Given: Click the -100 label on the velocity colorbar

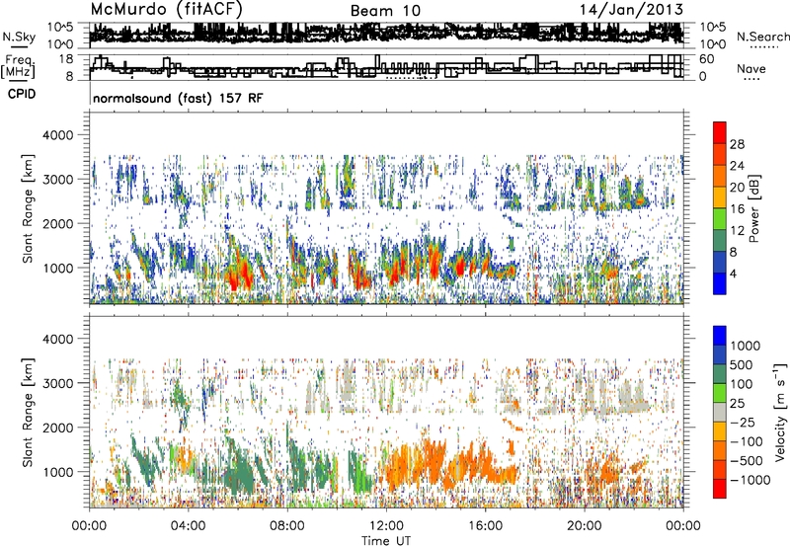Looking at the screenshot, I should coord(747,441).
